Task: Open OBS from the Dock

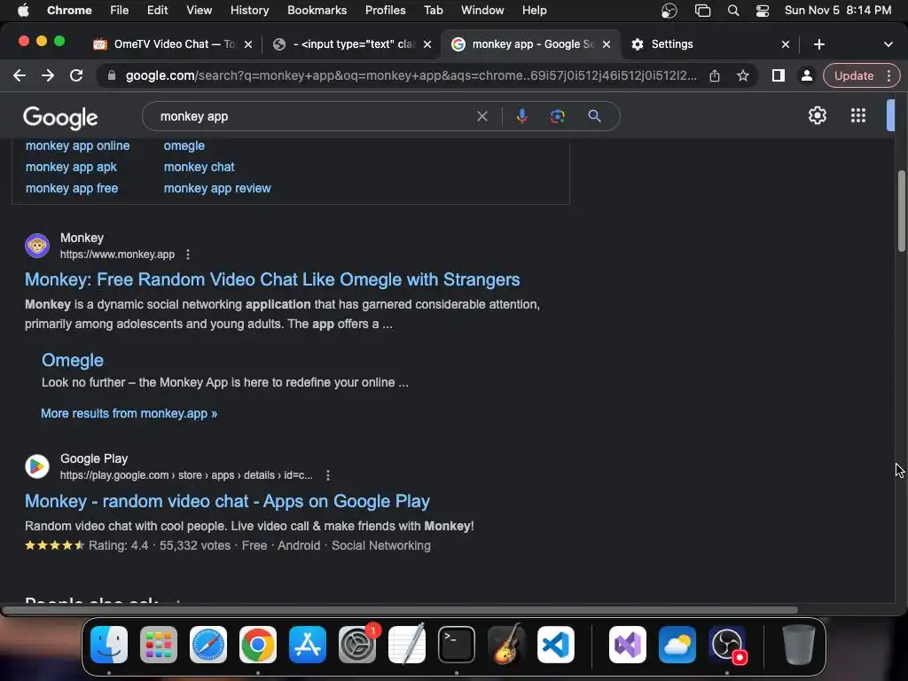Action: (727, 645)
